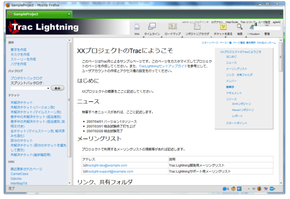
Task: Open 未解決チケット (マイルストーン別) report link
Action: tap(36, 112)
